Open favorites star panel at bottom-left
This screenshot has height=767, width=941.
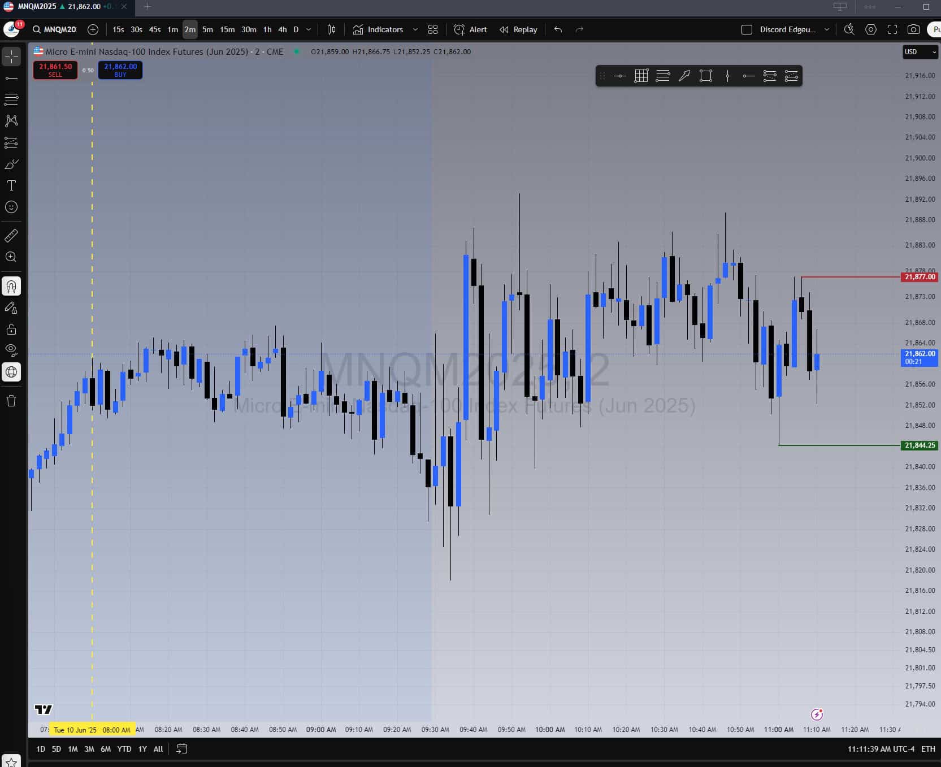(11, 762)
